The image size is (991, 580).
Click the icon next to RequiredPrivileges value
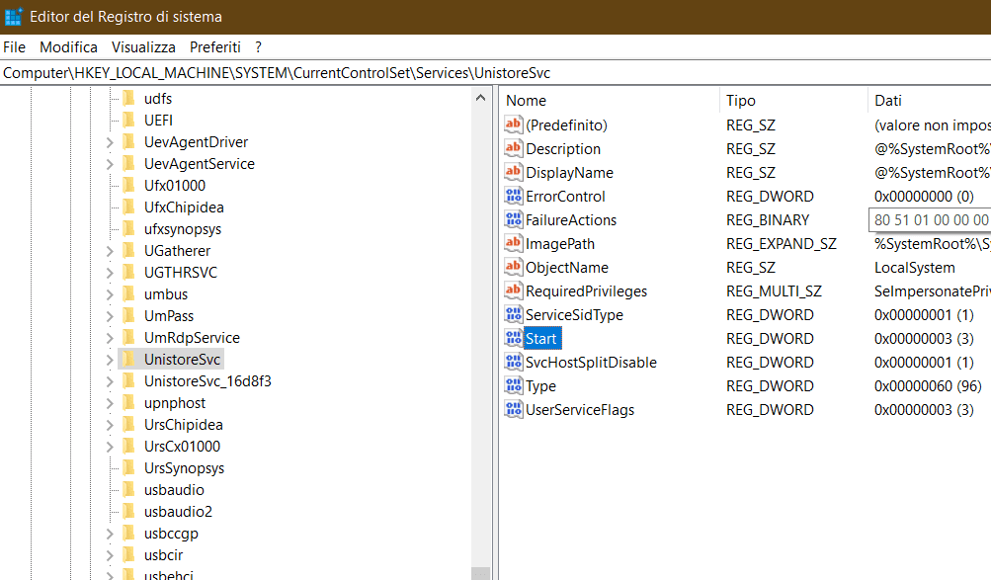513,290
